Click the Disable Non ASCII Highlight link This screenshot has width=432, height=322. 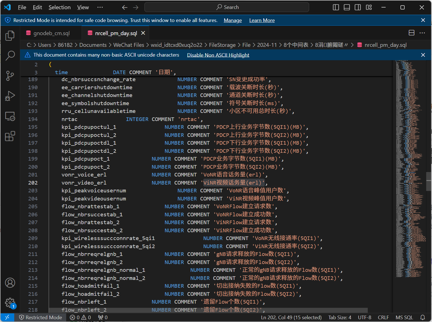coord(218,55)
